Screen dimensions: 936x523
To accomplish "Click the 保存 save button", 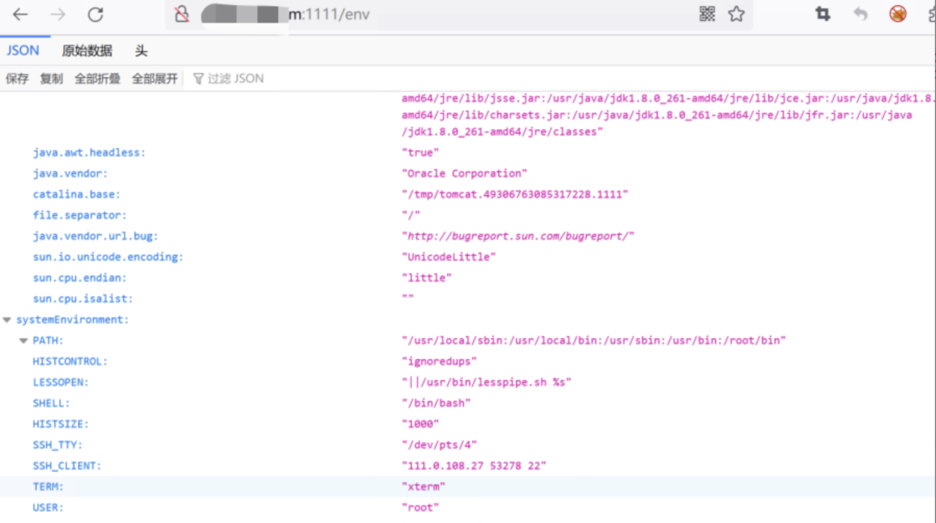I will point(17,79).
